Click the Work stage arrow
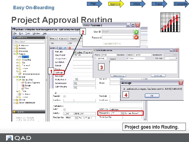This screenshot has height=142, width=189. [x=138, y=4]
